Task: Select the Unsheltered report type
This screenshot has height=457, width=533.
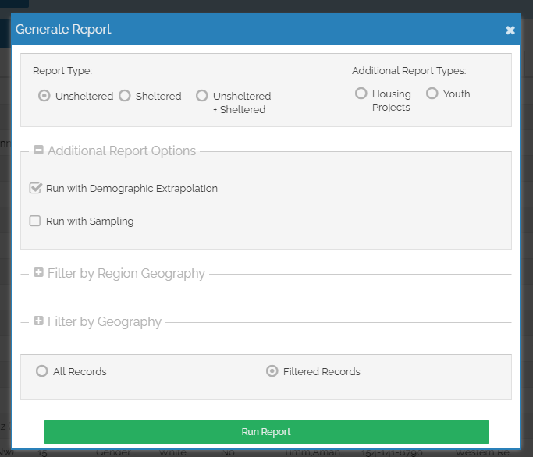Action: [44, 96]
